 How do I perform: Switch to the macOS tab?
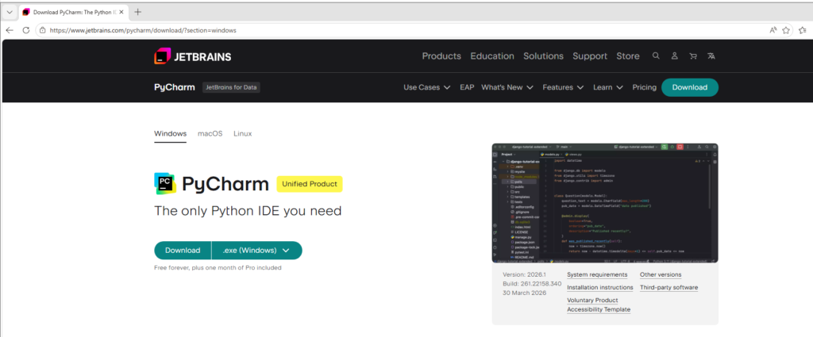pyautogui.click(x=210, y=133)
